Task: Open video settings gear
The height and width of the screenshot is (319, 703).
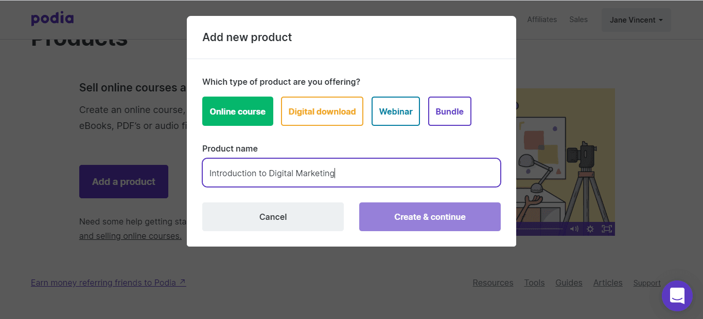Action: click(x=590, y=229)
